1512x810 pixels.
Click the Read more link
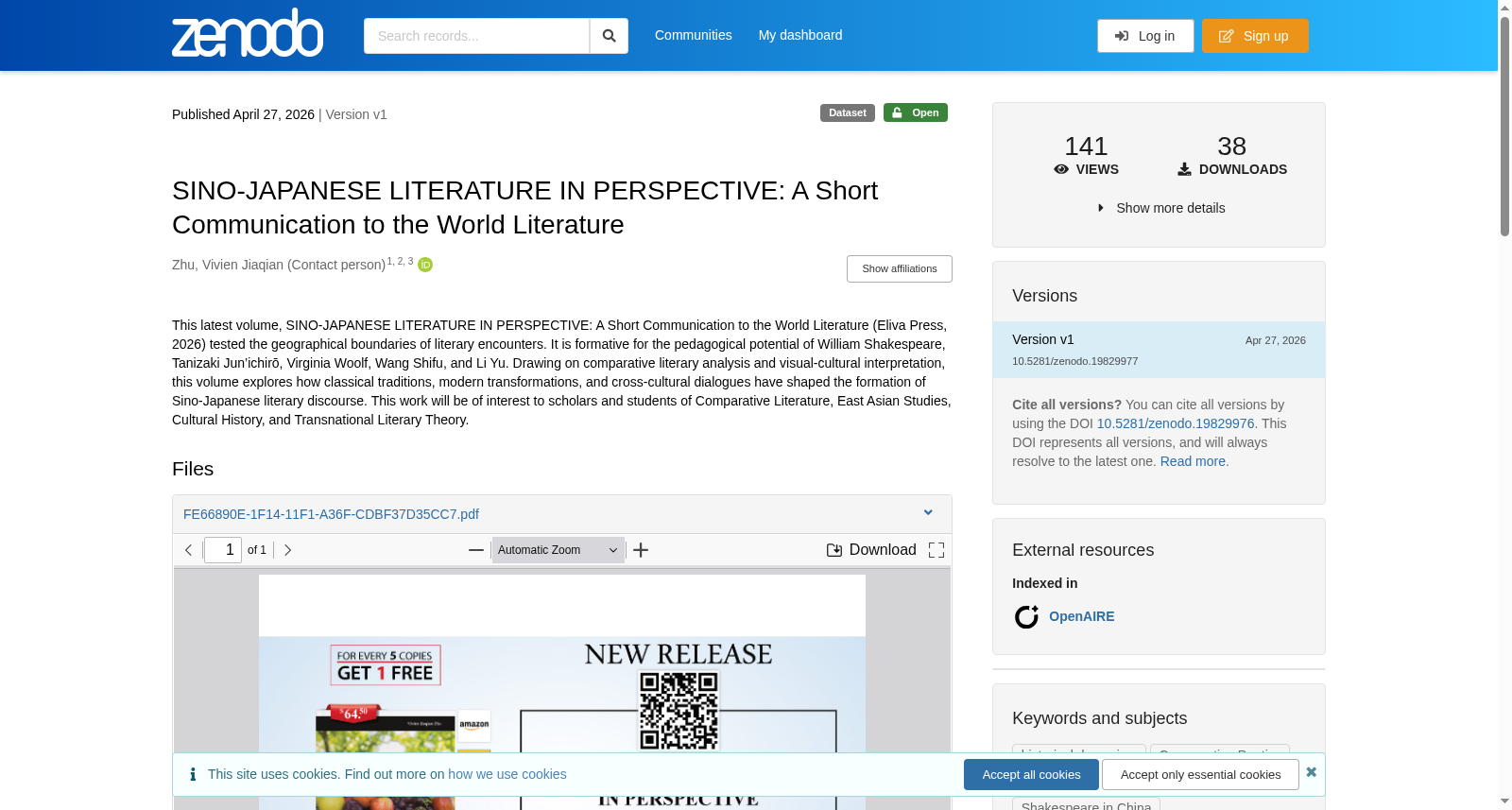(1193, 461)
